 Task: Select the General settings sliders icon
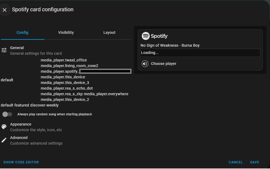[x=4, y=50]
